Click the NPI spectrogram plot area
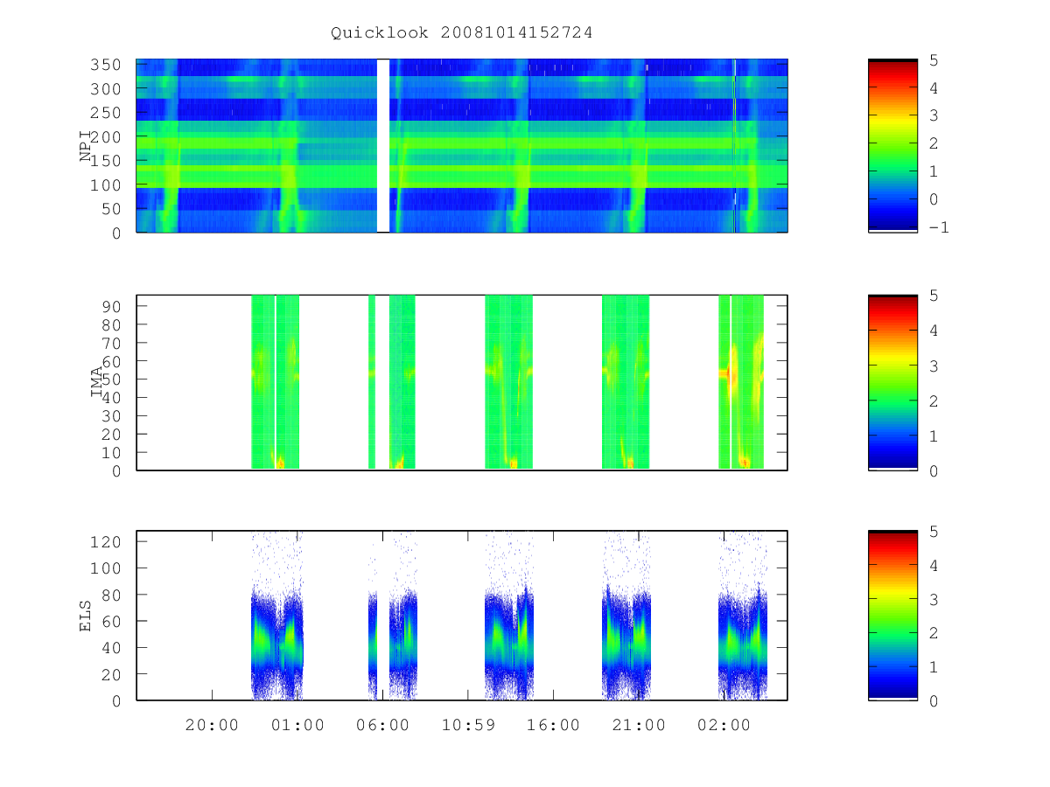Viewport: 1050px width, 787px height. coord(462,145)
